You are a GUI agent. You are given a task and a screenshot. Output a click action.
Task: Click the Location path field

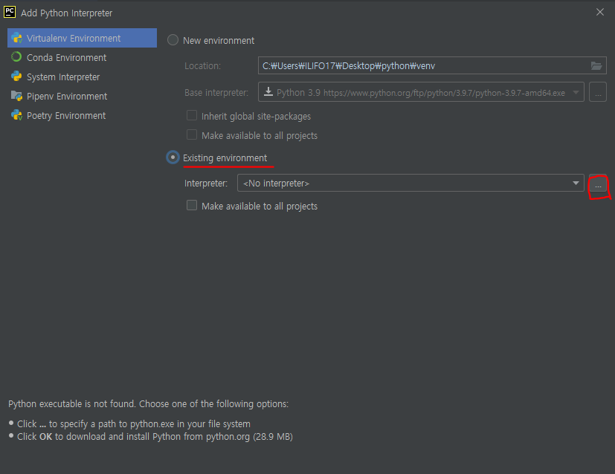click(x=432, y=65)
